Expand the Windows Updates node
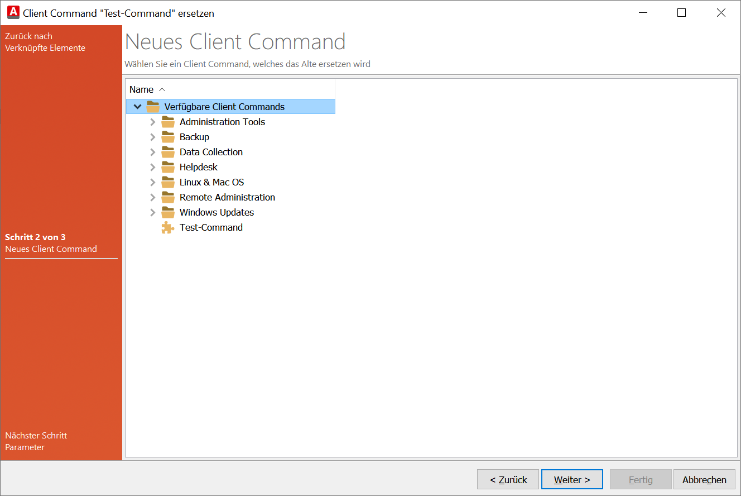Screen dimensions: 741x496 click(x=153, y=212)
